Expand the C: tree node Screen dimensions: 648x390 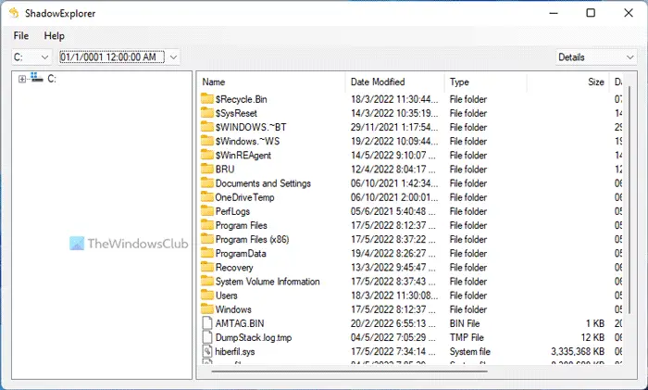pos(22,79)
